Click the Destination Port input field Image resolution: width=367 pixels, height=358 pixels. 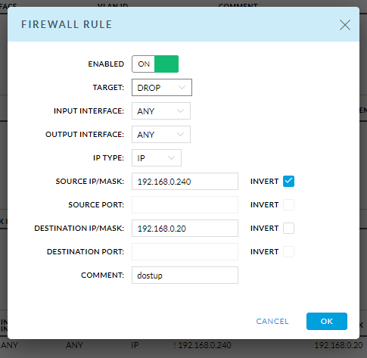click(x=185, y=251)
